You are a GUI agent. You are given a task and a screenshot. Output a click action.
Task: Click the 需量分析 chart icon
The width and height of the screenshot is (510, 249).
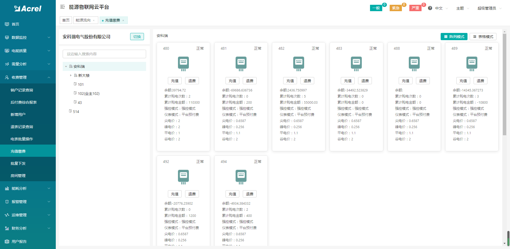click(x=7, y=64)
